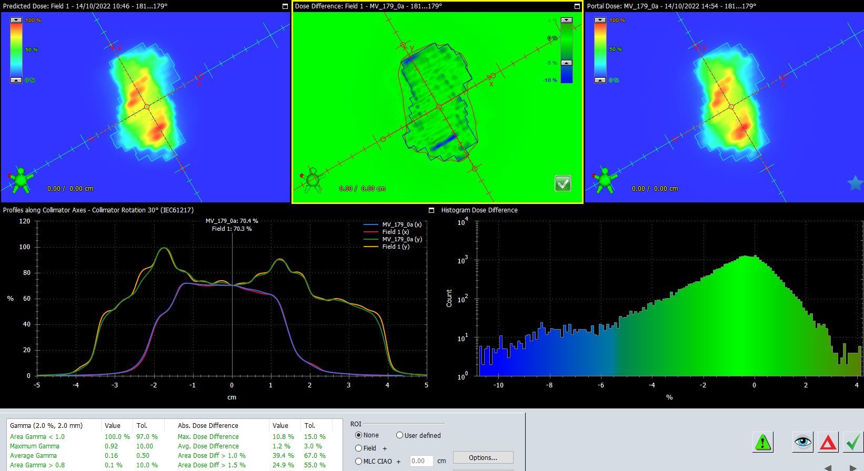
Task: Click the MLC CIAO margin cm input field
Action: (x=421, y=461)
